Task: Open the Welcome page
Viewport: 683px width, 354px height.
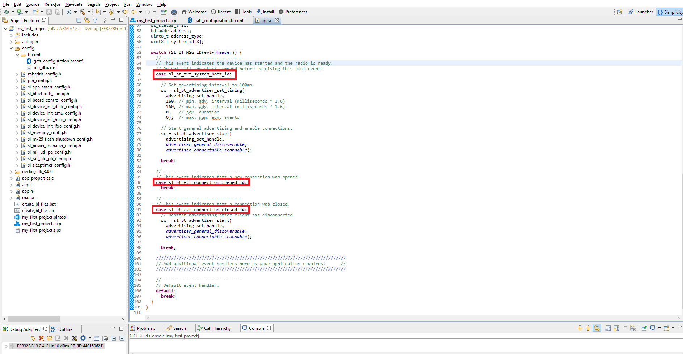Action: (194, 12)
